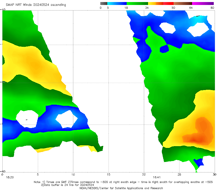Pick the red segment of the color bar

tap(168, 4)
